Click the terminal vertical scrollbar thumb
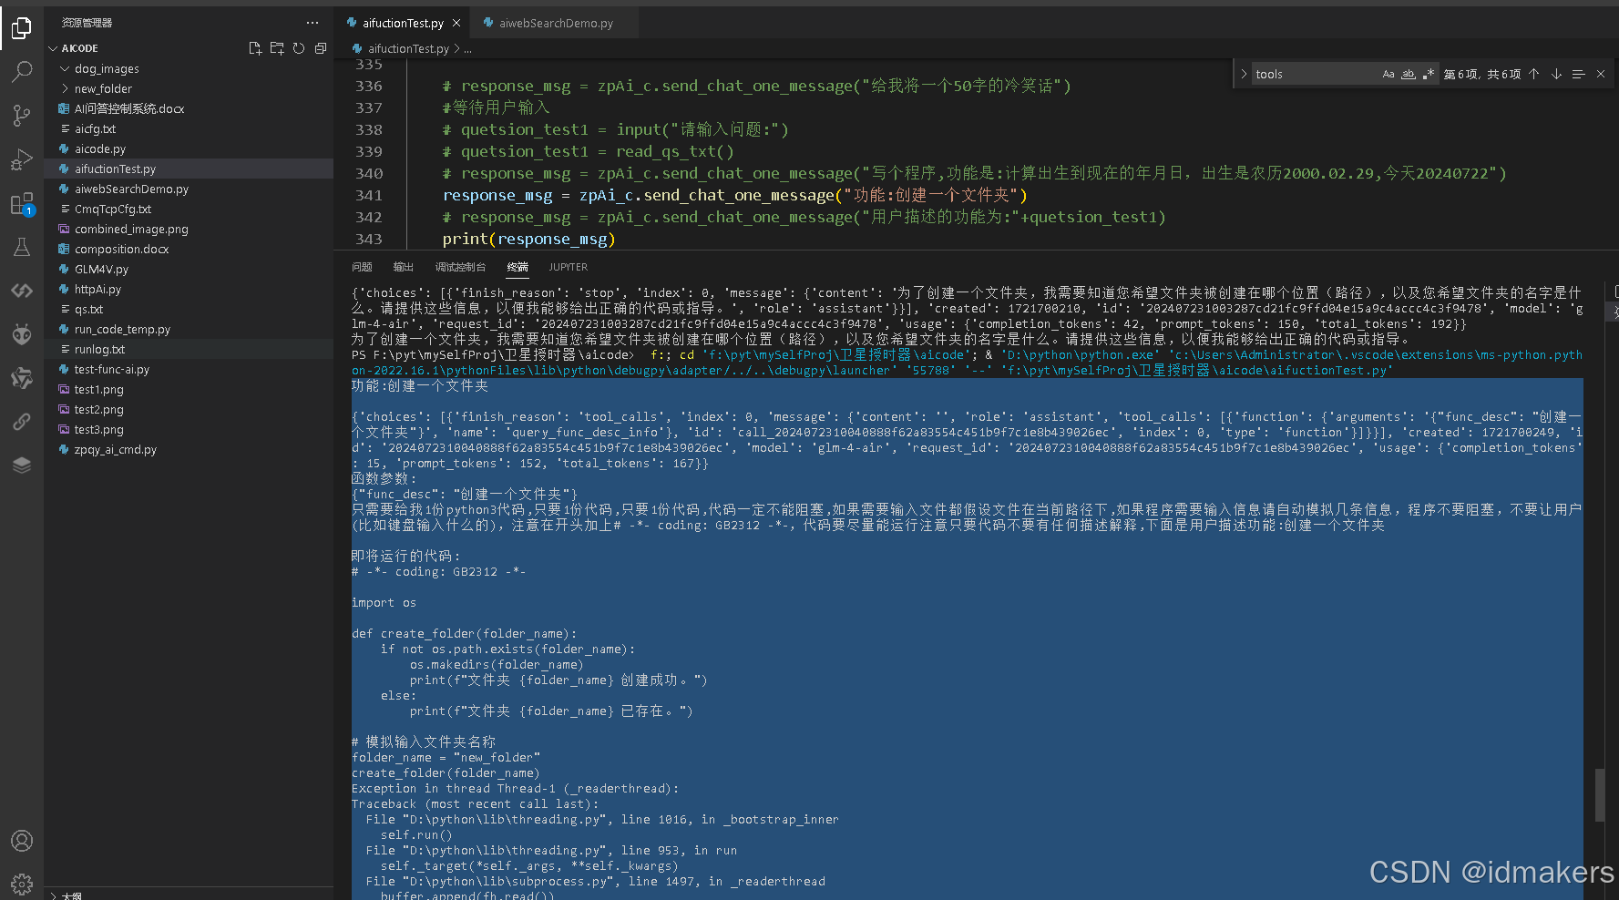 click(x=1600, y=795)
